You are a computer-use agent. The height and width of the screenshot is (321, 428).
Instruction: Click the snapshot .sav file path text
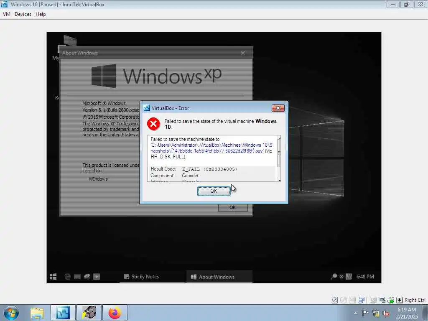[211, 148]
